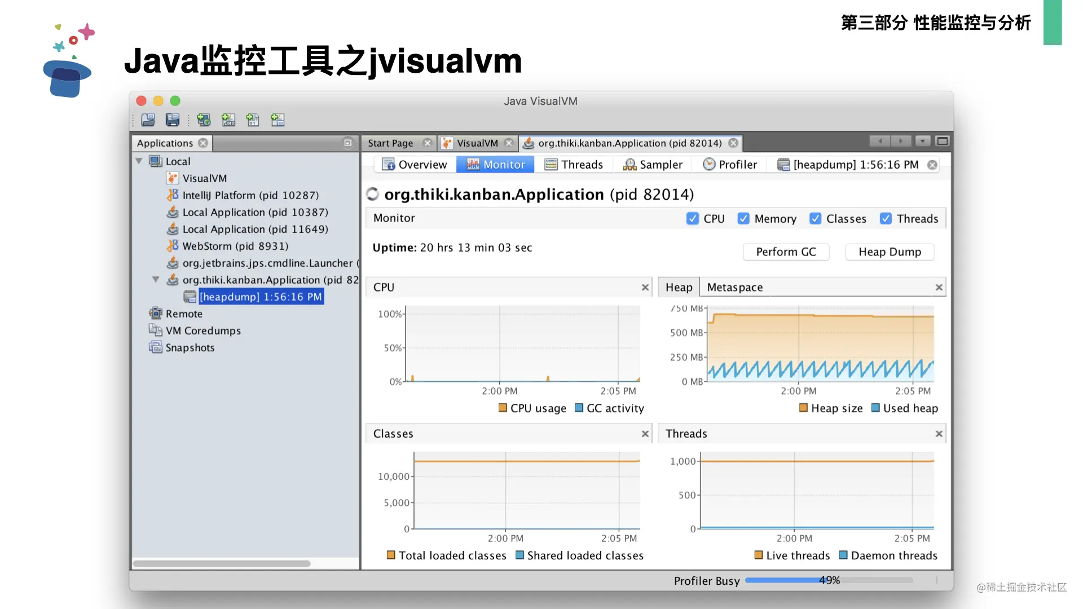The width and height of the screenshot is (1083, 609).
Task: Close the [heapdump] subtab
Action: tap(932, 165)
